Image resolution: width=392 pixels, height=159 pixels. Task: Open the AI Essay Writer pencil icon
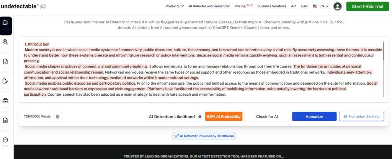coord(5,81)
